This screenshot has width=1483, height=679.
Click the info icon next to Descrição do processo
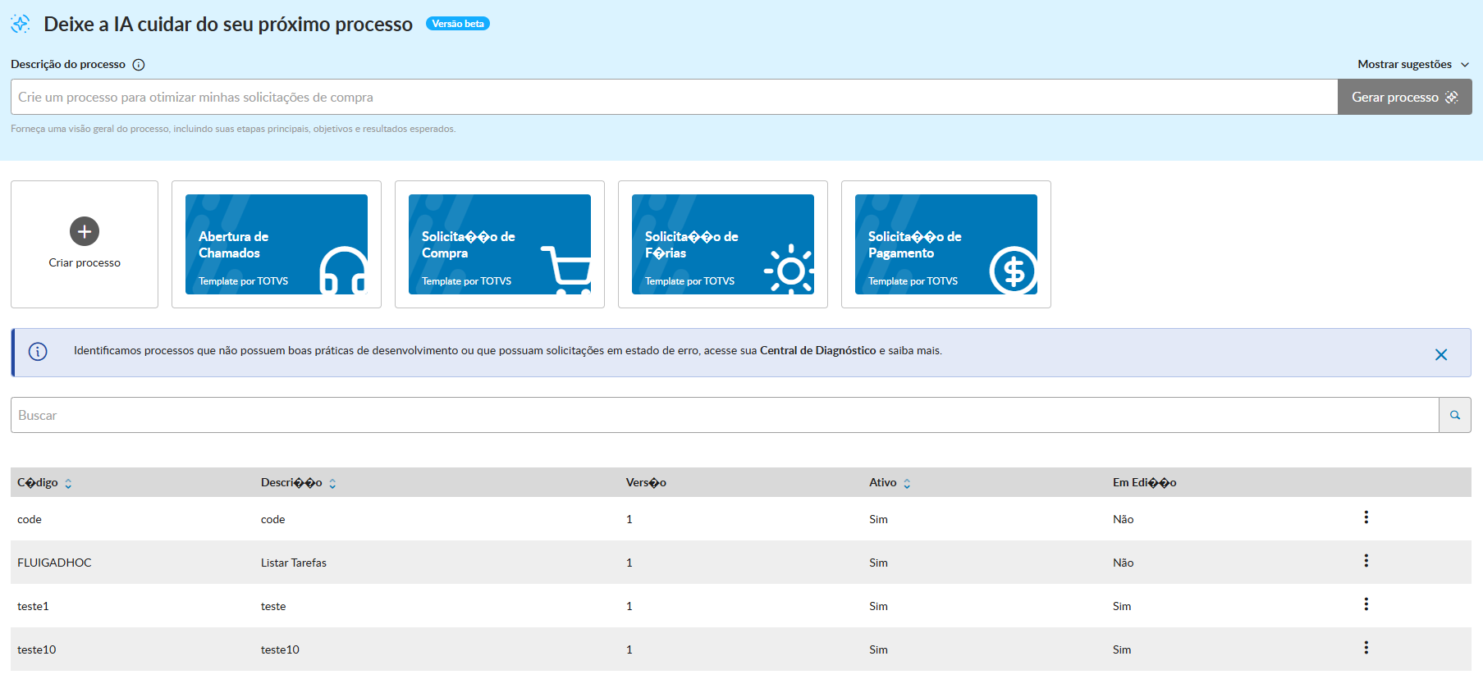(x=139, y=65)
